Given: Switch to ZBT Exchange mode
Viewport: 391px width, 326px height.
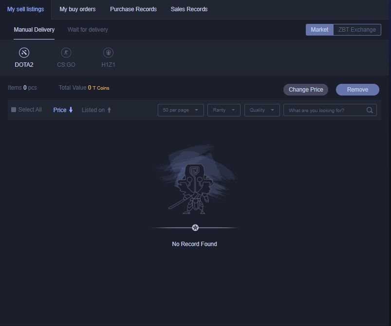Looking at the screenshot, I should [x=357, y=30].
